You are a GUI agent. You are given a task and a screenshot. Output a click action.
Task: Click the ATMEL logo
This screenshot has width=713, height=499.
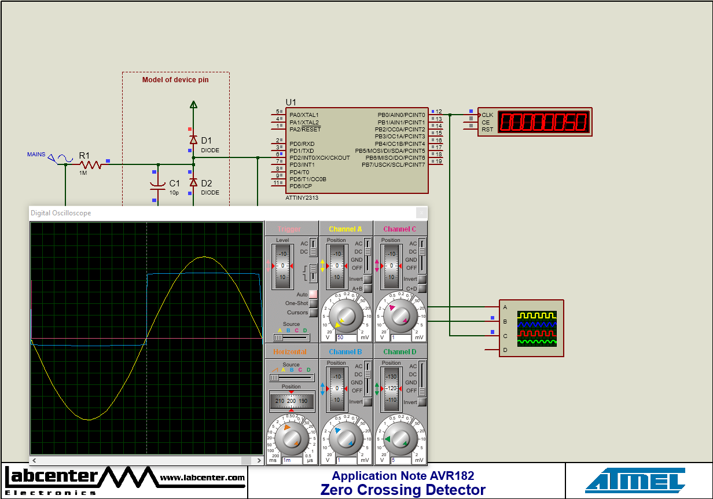(x=634, y=480)
